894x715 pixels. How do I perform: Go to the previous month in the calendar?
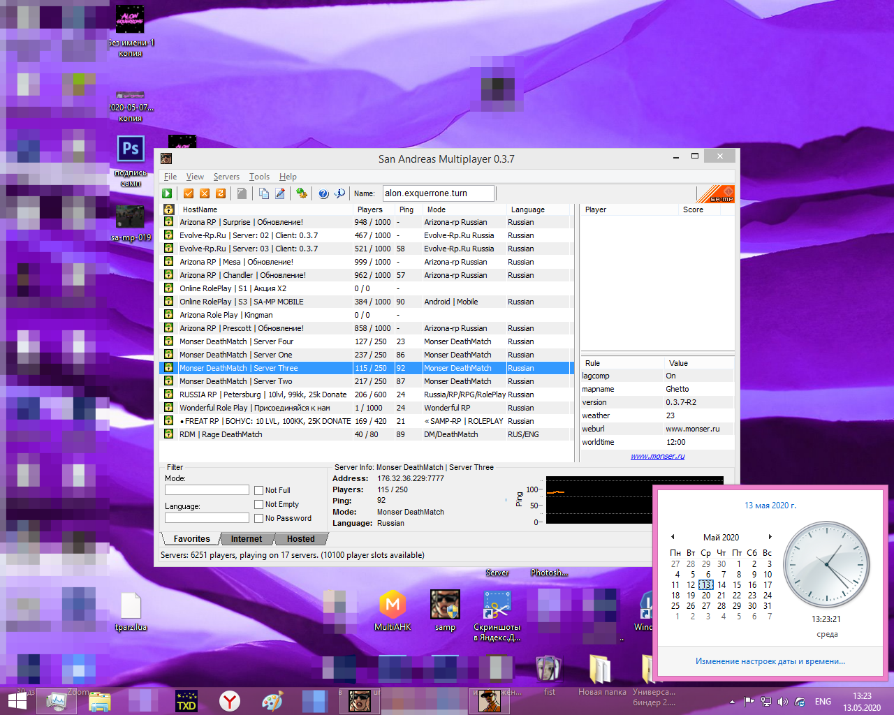673,537
